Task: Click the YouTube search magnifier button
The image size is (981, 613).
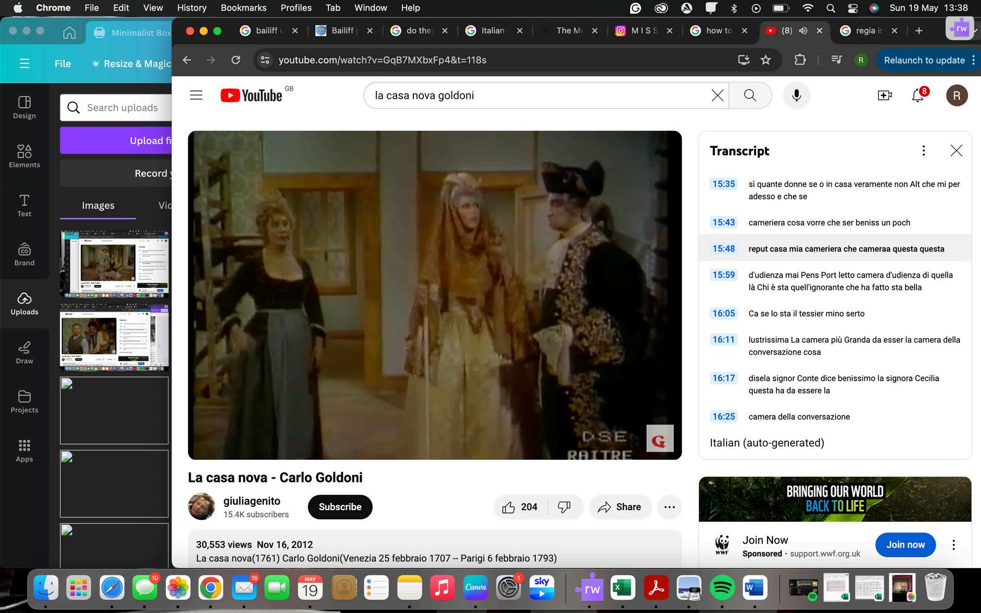Action: [x=750, y=95]
